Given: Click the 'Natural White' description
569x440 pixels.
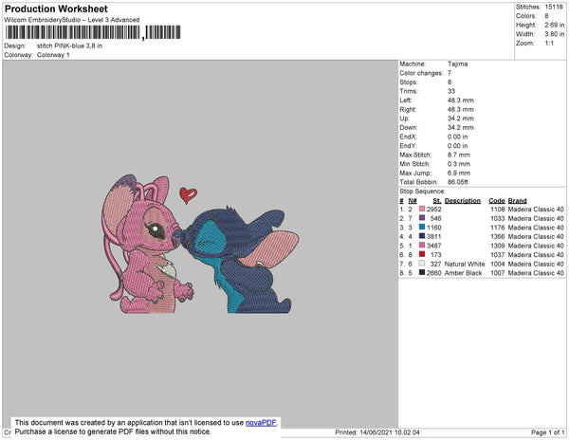Looking at the screenshot, I should click(465, 264).
